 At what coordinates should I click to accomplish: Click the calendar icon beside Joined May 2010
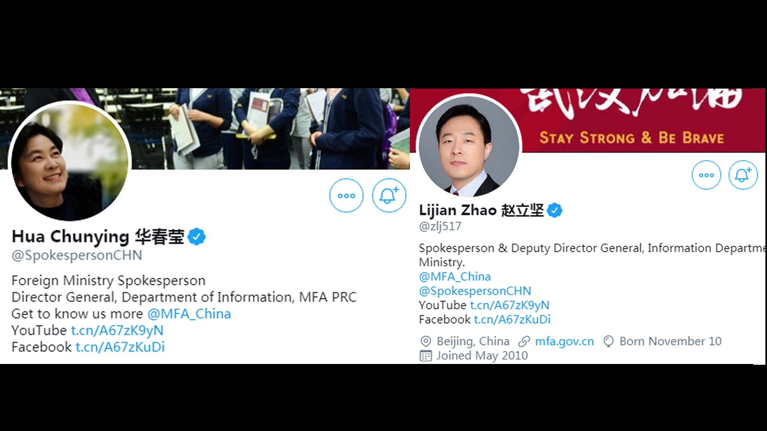426,356
